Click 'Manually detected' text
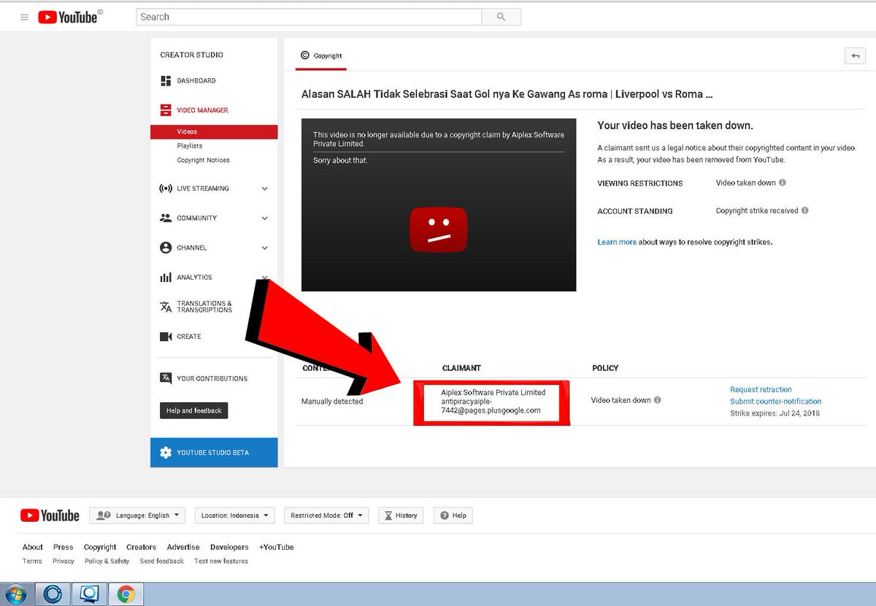The height and width of the screenshot is (606, 876). 332,402
